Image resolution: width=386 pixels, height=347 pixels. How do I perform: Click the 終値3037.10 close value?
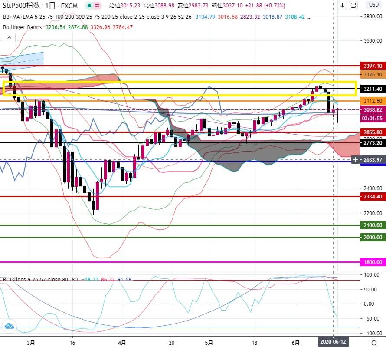227,5
